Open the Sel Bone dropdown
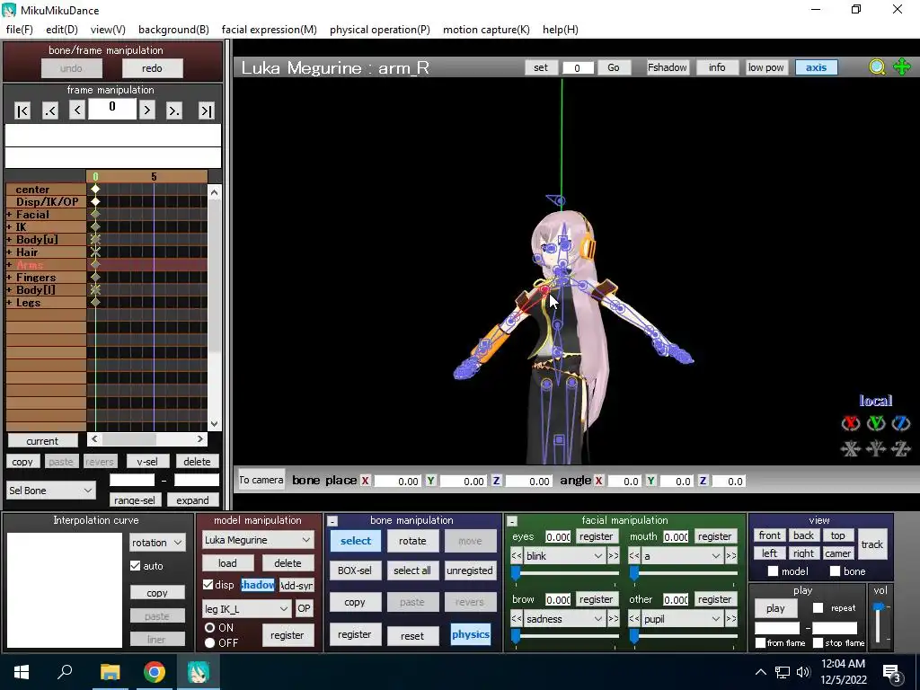The height and width of the screenshot is (690, 920). (x=51, y=491)
